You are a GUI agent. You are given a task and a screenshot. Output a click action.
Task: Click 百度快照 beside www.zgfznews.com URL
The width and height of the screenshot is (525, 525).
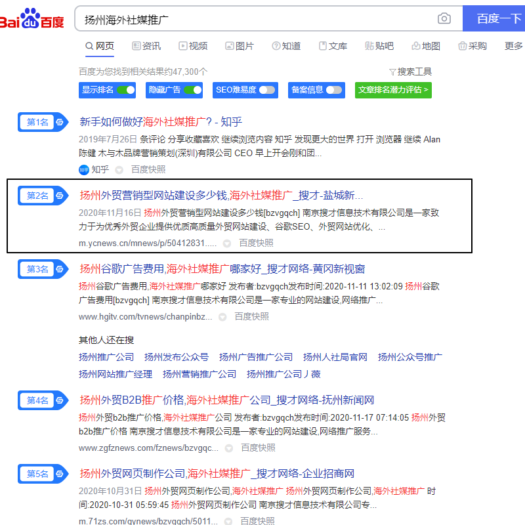point(258,448)
